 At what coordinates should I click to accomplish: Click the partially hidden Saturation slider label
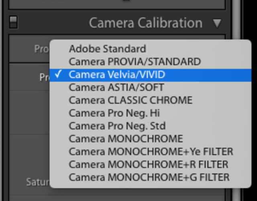[x=37, y=182]
